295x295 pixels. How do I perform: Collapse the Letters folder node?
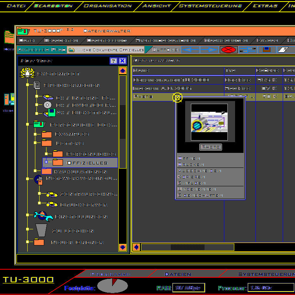coord(35,143)
